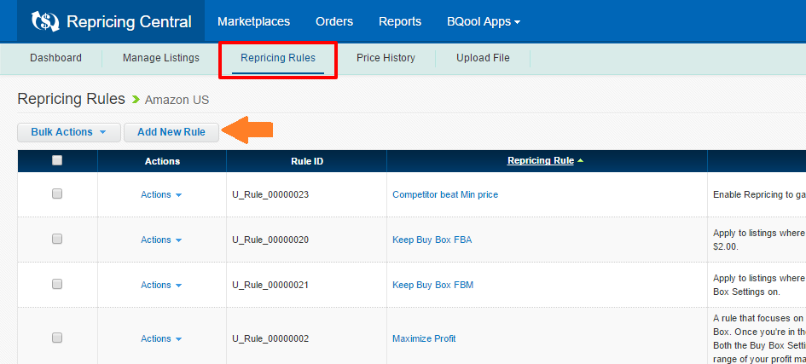The image size is (806, 364).
Task: Switch to the Manage Listings tab
Action: coord(160,58)
